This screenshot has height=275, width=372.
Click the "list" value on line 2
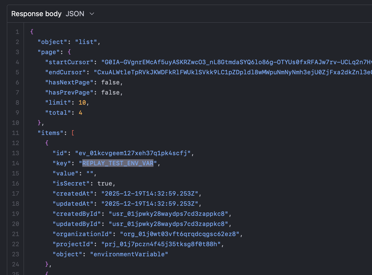click(x=86, y=42)
